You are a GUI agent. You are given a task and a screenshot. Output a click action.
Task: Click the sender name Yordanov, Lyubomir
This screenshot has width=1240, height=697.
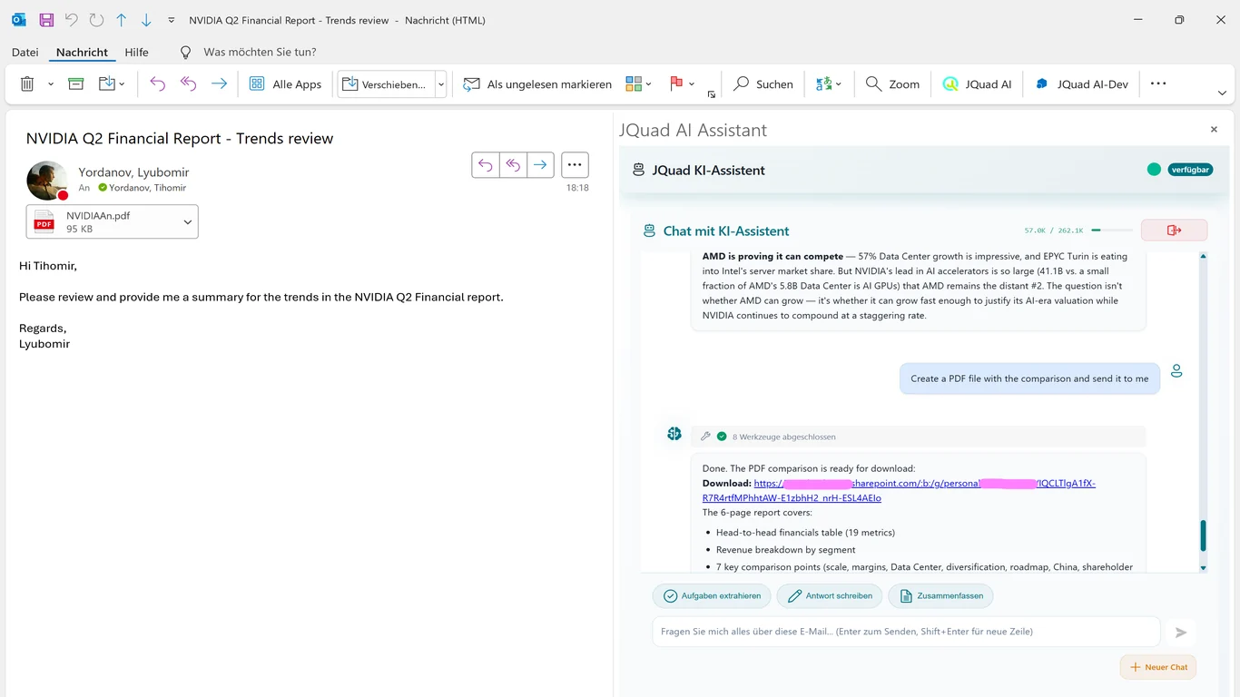pos(133,172)
